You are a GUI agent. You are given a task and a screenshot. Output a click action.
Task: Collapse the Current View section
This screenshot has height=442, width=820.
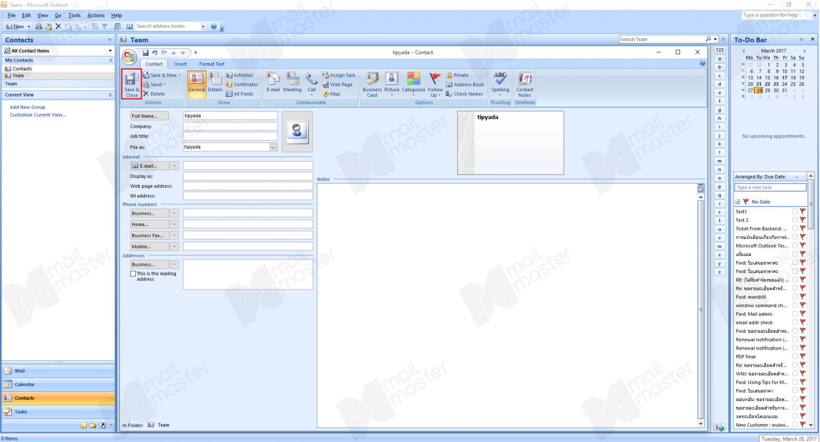point(110,95)
